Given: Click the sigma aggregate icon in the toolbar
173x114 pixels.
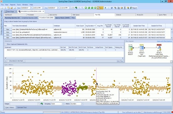Looking at the screenshot, I should click(125, 8).
